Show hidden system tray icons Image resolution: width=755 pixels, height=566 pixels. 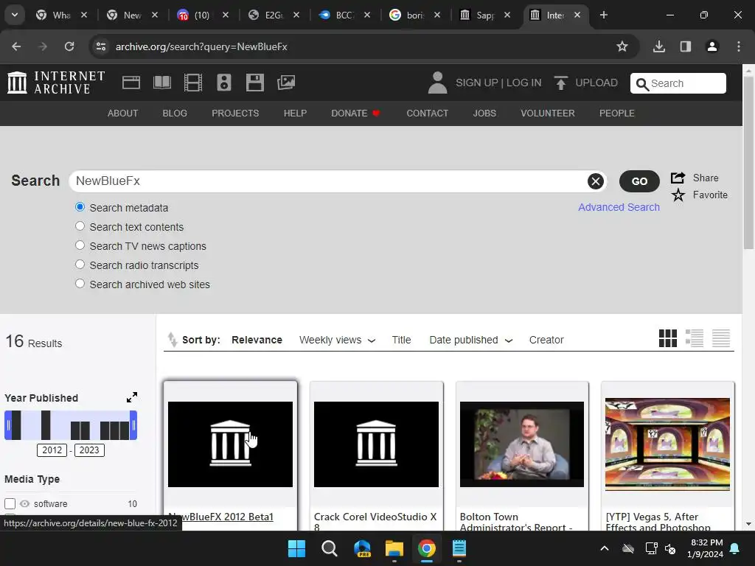[605, 548]
